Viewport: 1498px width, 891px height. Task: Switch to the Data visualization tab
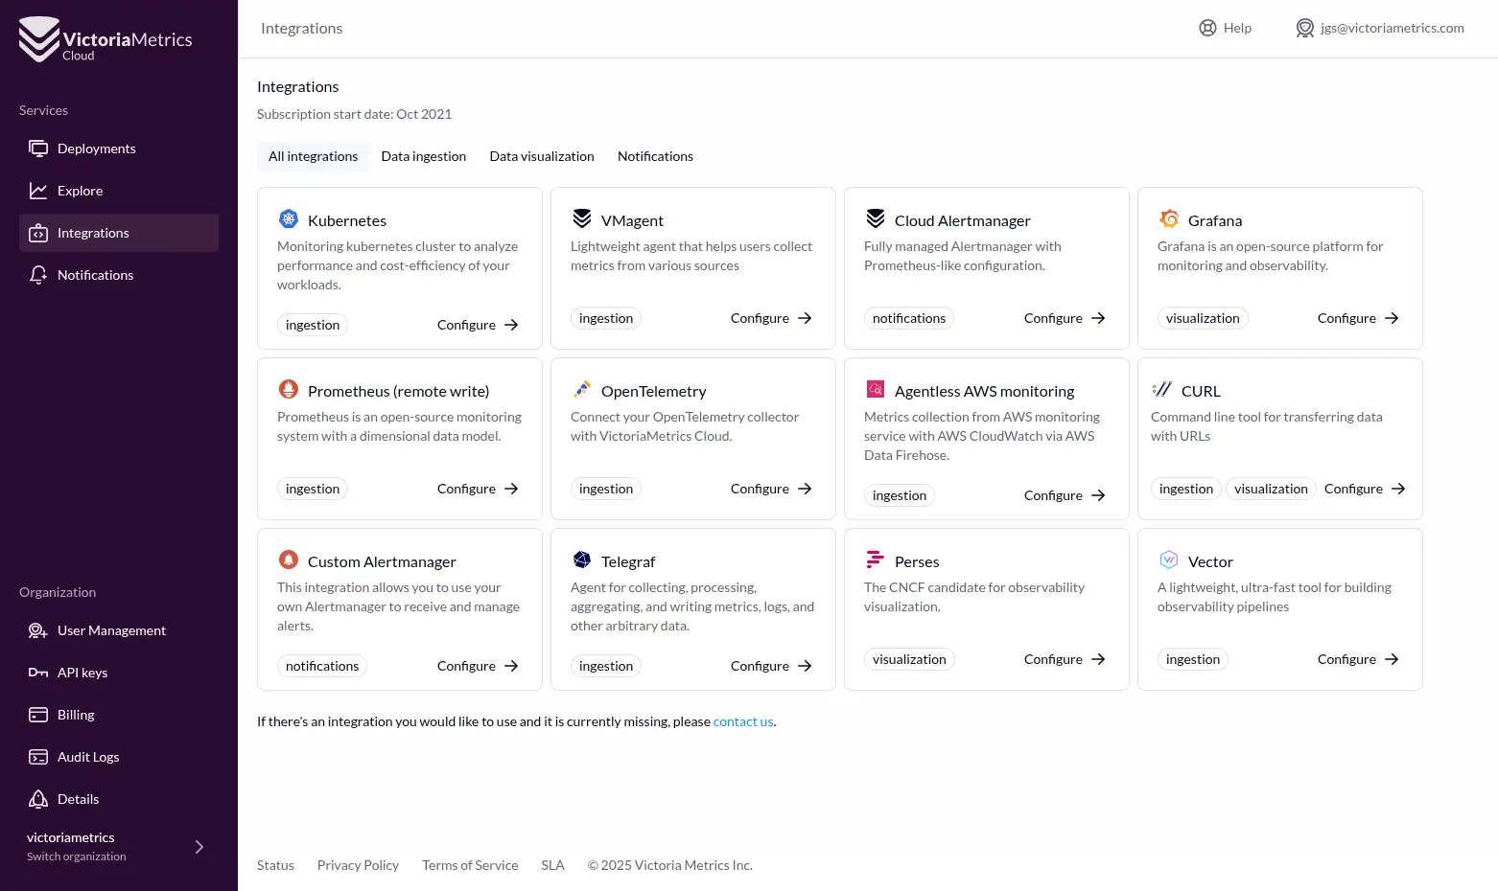click(x=542, y=156)
